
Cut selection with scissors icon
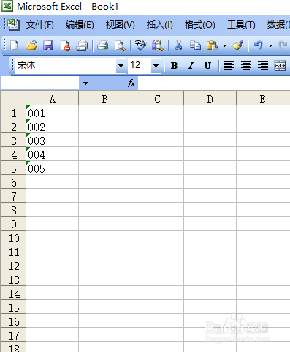pyautogui.click(x=178, y=45)
